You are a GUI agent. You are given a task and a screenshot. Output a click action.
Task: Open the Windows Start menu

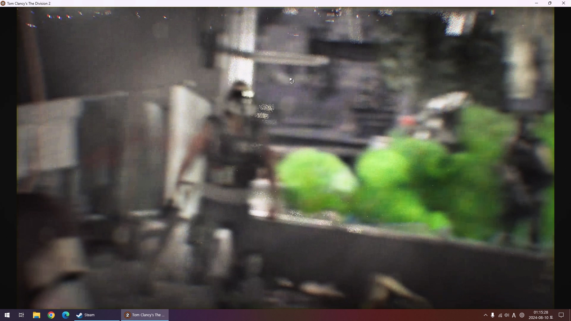click(7, 315)
